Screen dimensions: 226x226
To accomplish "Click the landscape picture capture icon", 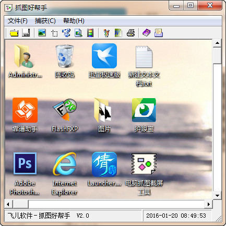I will click(x=42, y=33).
